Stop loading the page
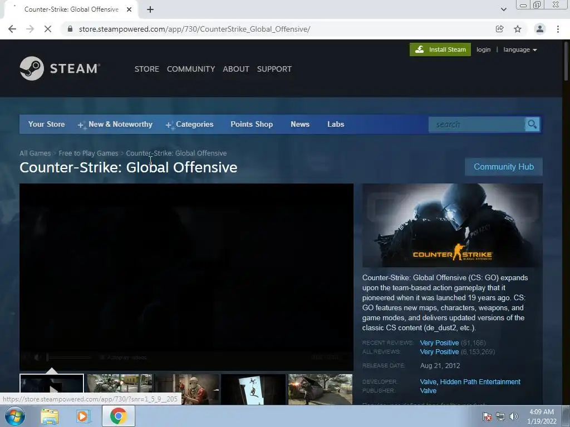The image size is (570, 427). point(48,29)
